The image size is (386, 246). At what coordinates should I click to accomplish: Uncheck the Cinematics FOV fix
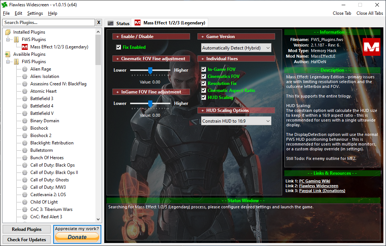(x=204, y=76)
